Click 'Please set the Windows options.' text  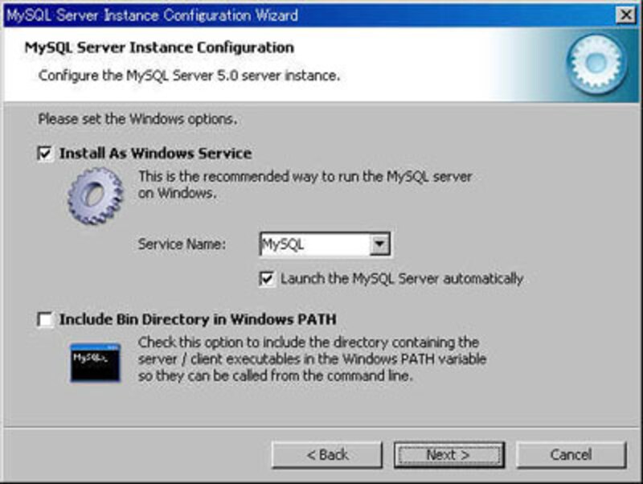tap(137, 119)
